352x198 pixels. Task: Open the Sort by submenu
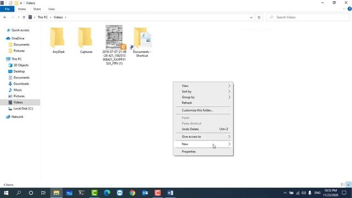click(x=203, y=92)
